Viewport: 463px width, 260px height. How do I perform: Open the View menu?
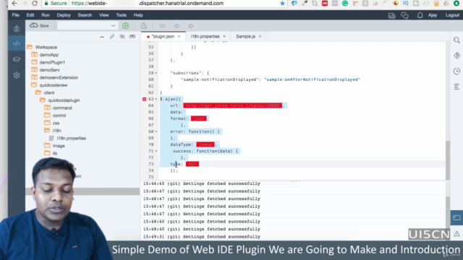(104, 15)
